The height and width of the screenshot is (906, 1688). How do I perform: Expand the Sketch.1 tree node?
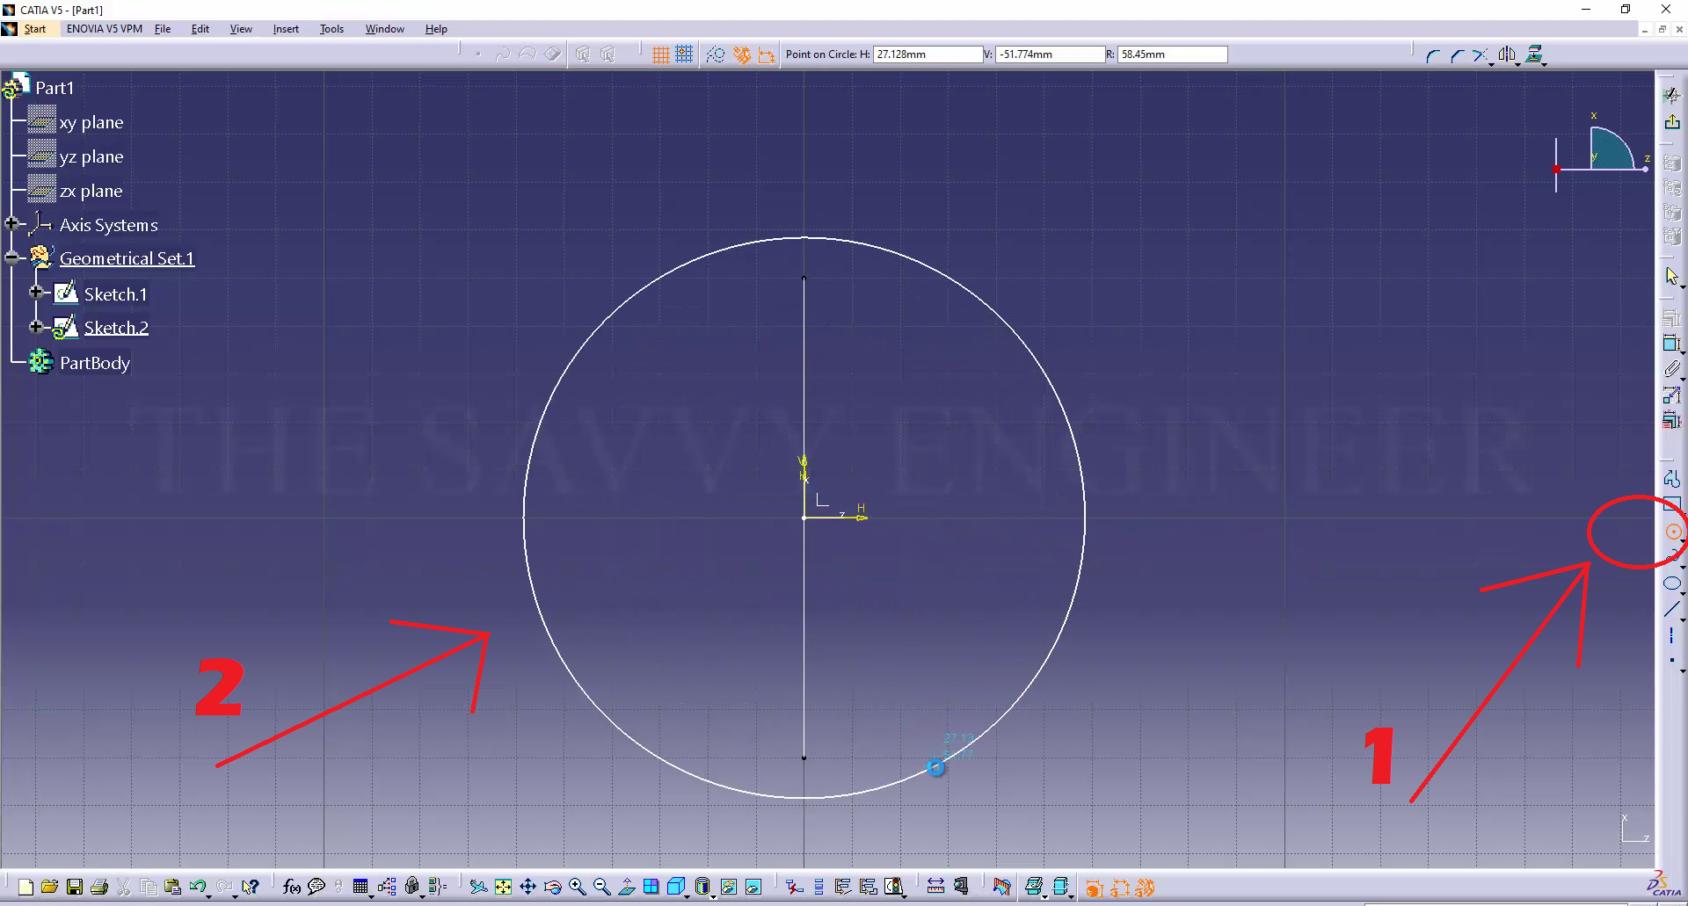(36, 293)
